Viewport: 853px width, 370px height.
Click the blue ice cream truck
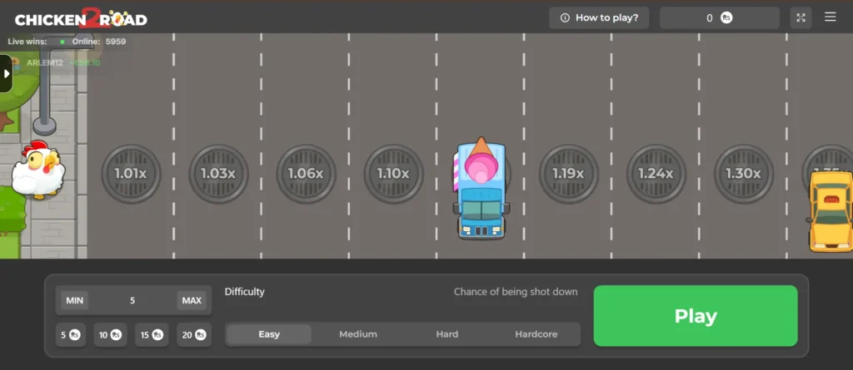pos(481,188)
